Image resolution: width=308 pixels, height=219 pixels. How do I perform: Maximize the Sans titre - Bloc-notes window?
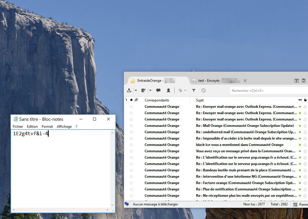click(x=95, y=119)
